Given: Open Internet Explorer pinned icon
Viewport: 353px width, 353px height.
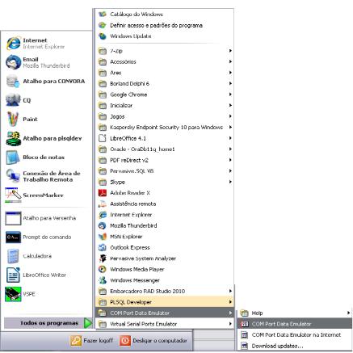Looking at the screenshot, I should click(14, 44).
